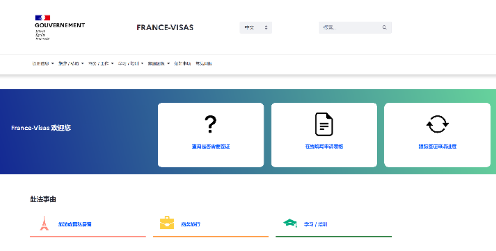
Task: Click the Eiffel Tower icon
Action: [x=44, y=223]
